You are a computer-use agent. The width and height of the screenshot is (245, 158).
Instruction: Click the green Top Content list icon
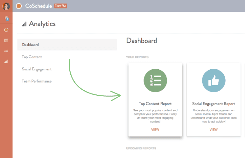[x=155, y=81]
